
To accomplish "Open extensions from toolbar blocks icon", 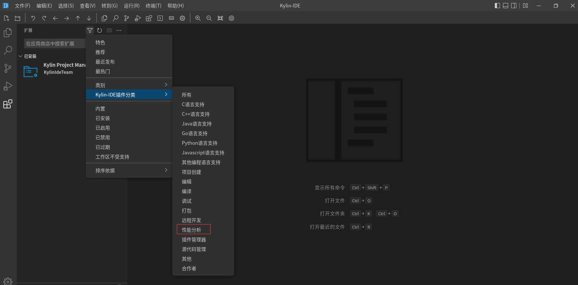I will pos(149,18).
